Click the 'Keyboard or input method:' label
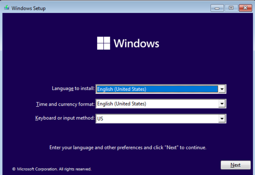The width and height of the screenshot is (255, 175). coord(65,118)
